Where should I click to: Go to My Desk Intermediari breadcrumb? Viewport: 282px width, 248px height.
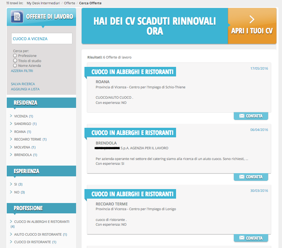coord(43,3)
